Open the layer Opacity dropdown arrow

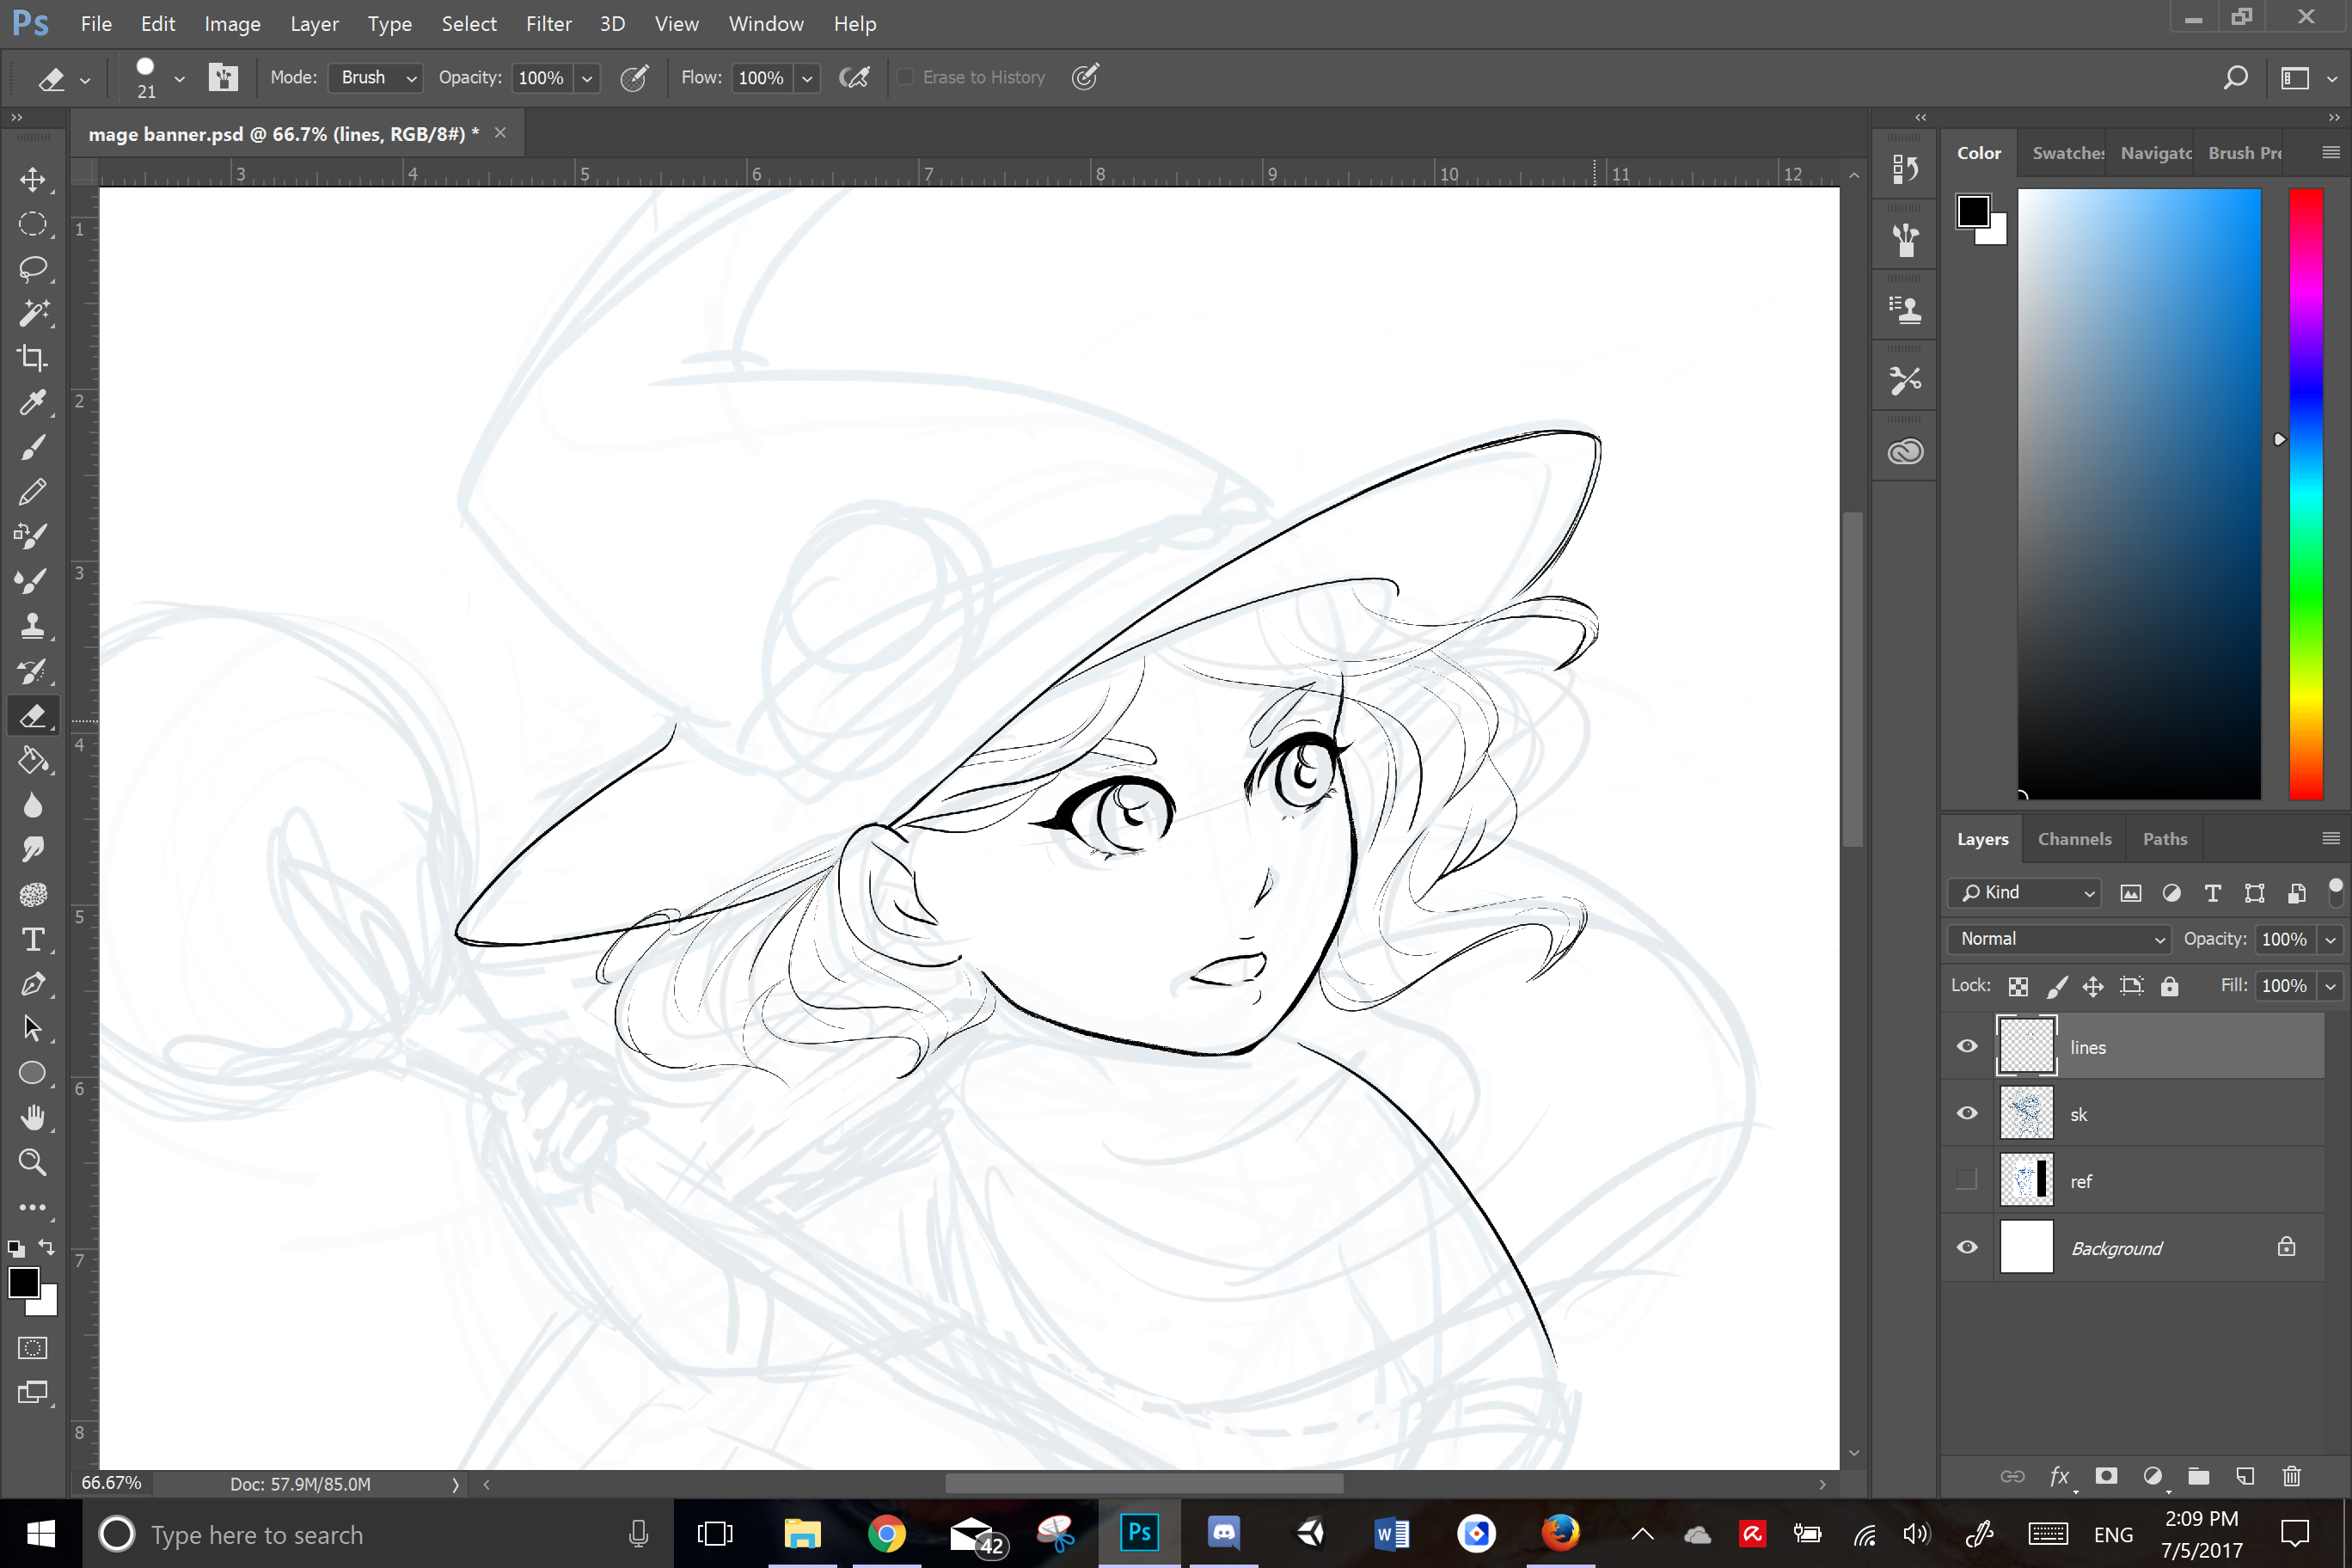[x=2330, y=939]
